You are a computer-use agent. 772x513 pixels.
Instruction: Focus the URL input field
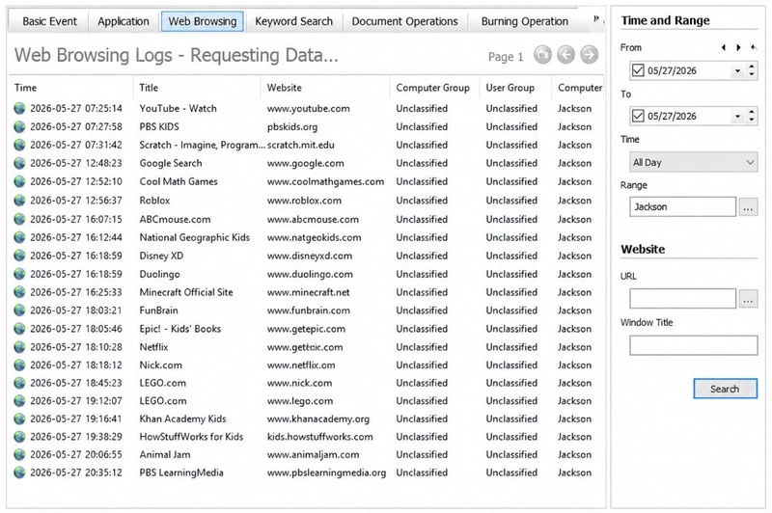(x=683, y=299)
